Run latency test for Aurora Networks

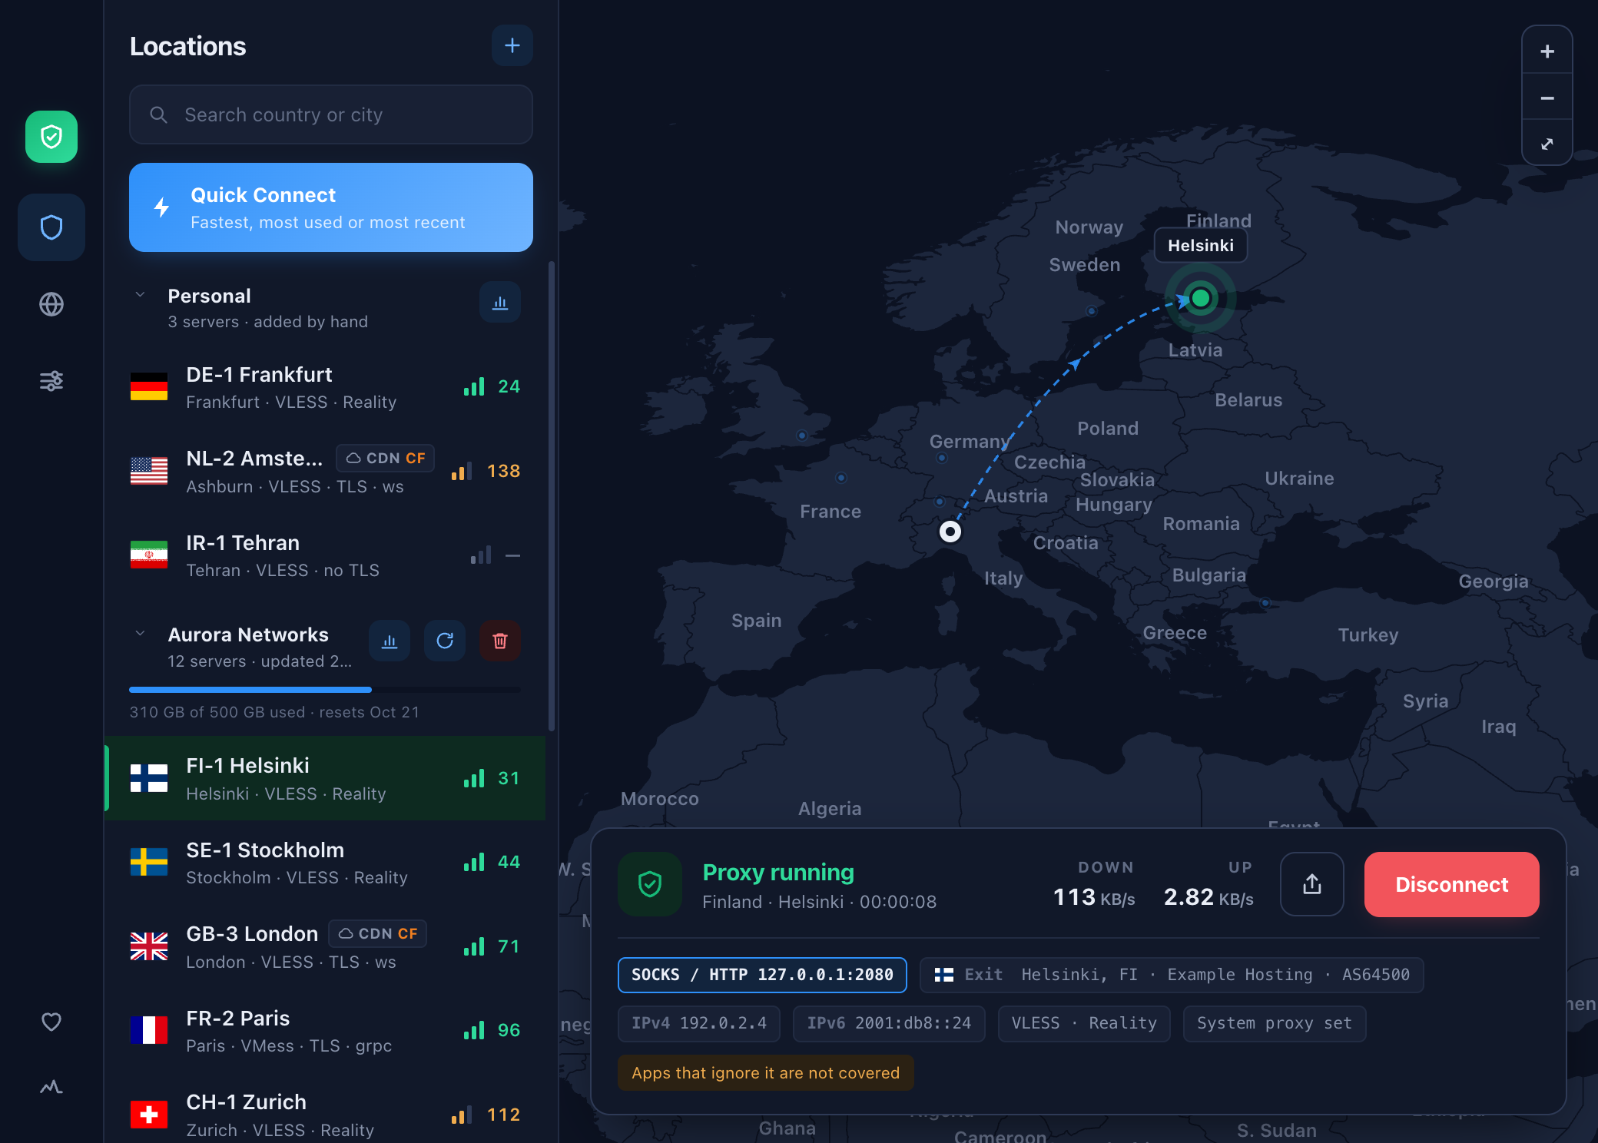(390, 641)
